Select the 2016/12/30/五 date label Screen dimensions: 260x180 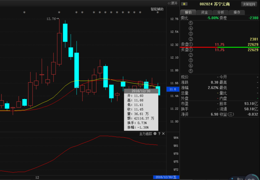click(x=166, y=177)
